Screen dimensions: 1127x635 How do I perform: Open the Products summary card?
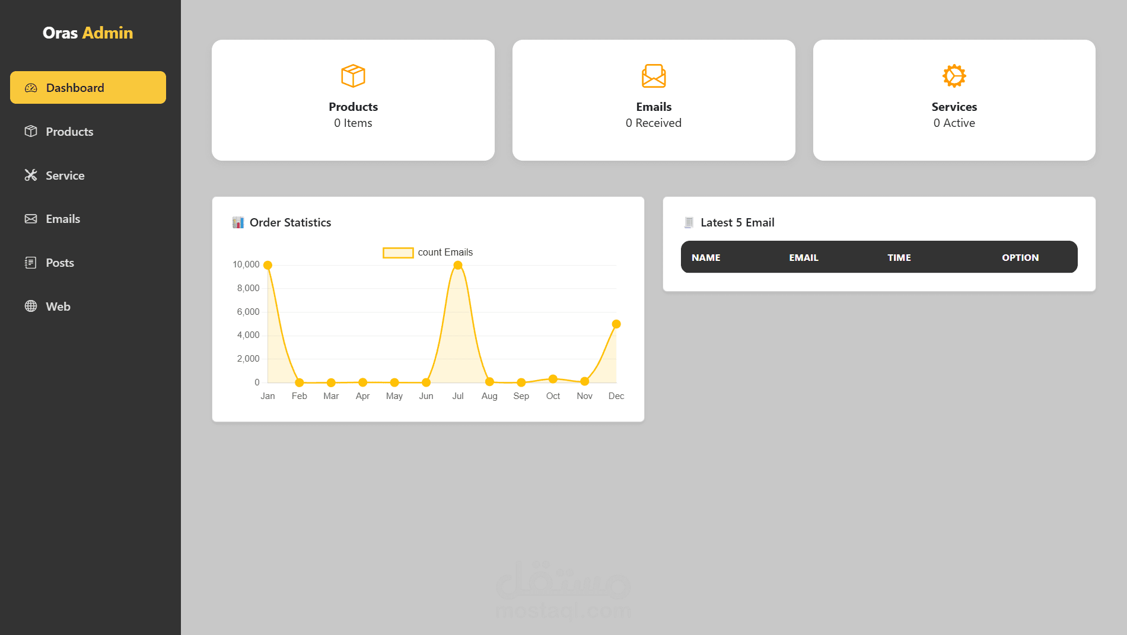pyautogui.click(x=353, y=100)
